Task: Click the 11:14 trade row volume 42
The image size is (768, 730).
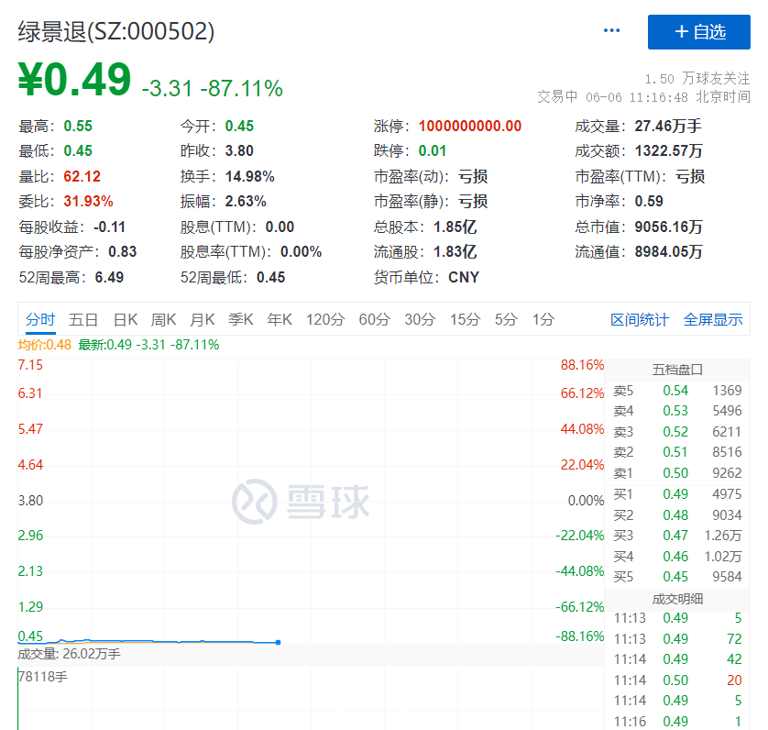Action: tap(677, 659)
